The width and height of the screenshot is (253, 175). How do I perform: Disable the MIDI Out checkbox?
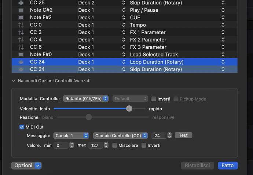[x=22, y=127]
